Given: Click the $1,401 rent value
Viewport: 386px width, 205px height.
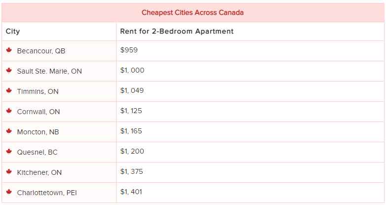Looking at the screenshot, I should (x=131, y=192).
